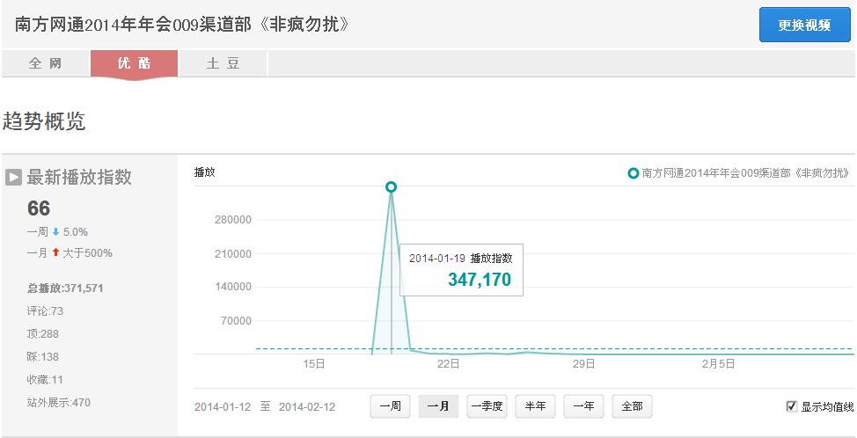Screen dimensions: 857x438
Task: Click the legend label 南方网通2014年年会009渠道部
Action: pos(716,173)
